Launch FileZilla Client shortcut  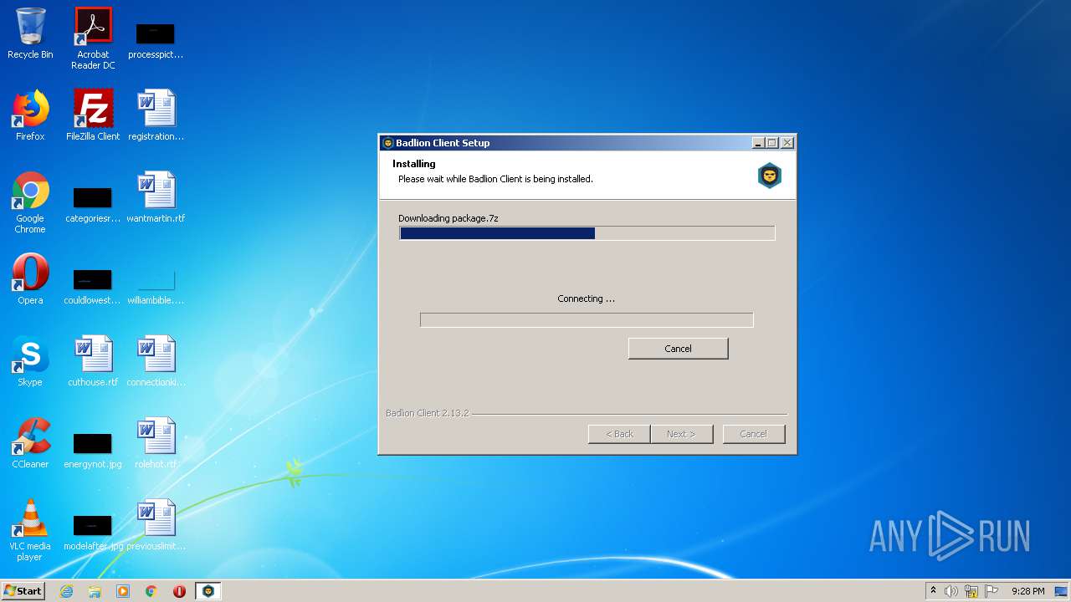[93, 115]
